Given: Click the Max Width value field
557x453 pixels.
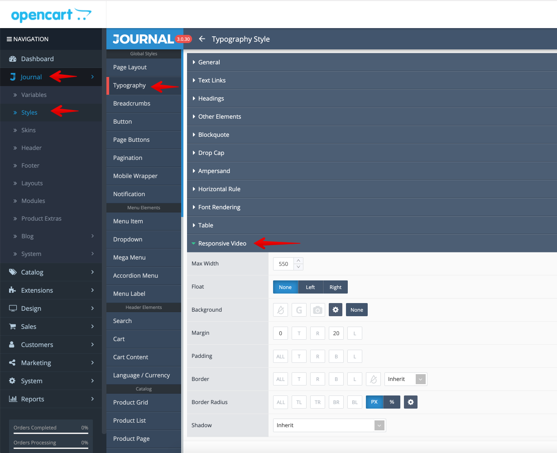Looking at the screenshot, I should [283, 264].
